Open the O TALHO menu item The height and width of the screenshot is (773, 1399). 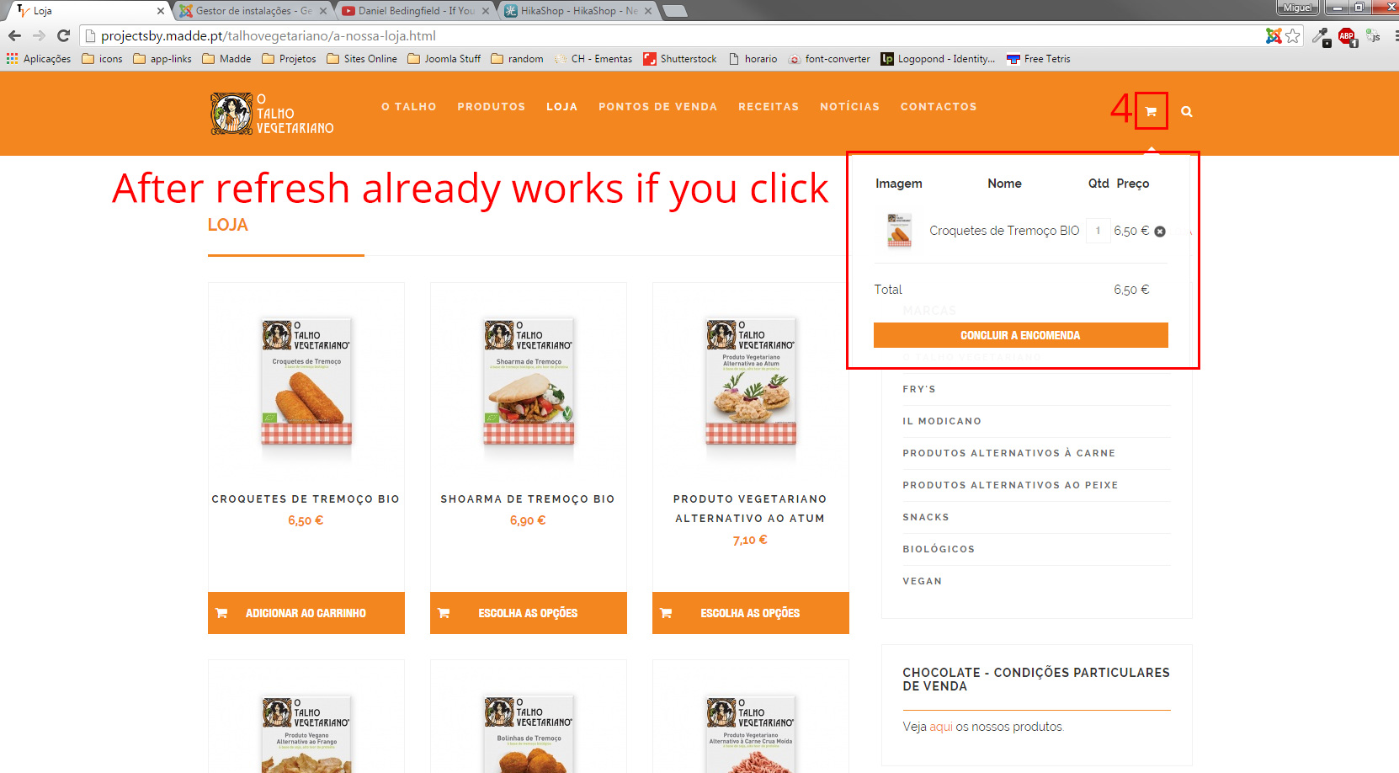coord(409,107)
